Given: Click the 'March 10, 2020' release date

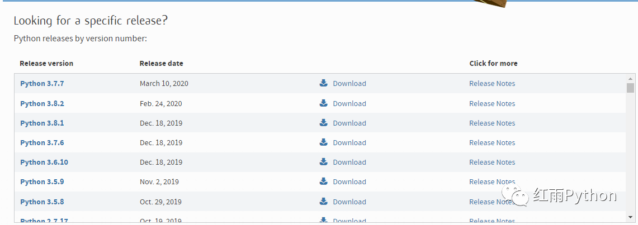Looking at the screenshot, I should [x=164, y=84].
